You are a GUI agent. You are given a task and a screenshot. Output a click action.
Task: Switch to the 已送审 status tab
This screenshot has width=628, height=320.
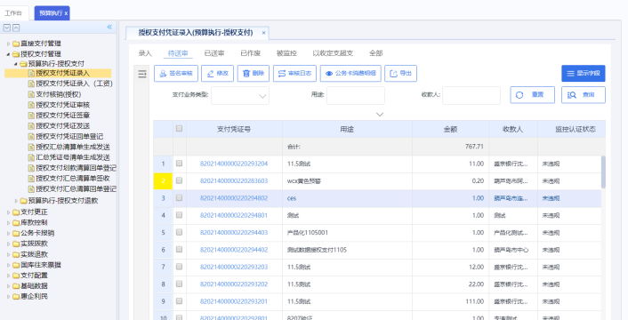tap(214, 53)
